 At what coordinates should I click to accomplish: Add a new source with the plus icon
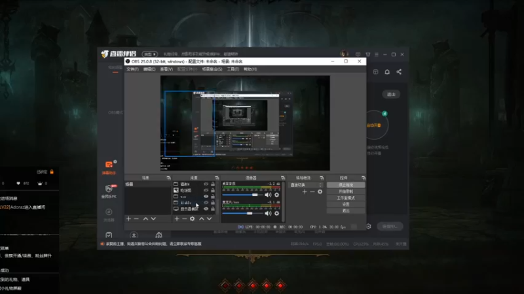tap(177, 219)
